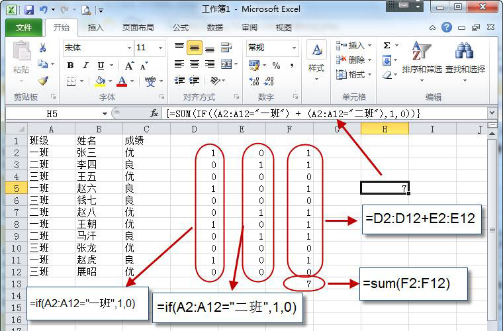This screenshot has width=503, height=331.
Task: Click the accounting number format icon
Action: [254, 66]
